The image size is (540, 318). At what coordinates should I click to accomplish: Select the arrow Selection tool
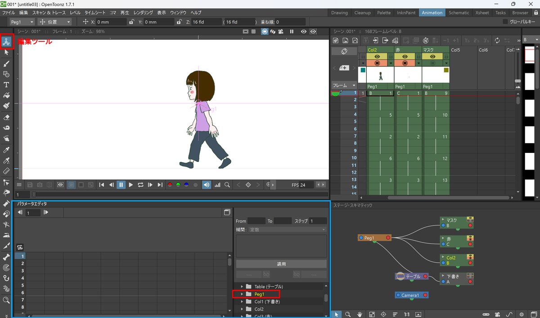6,53
